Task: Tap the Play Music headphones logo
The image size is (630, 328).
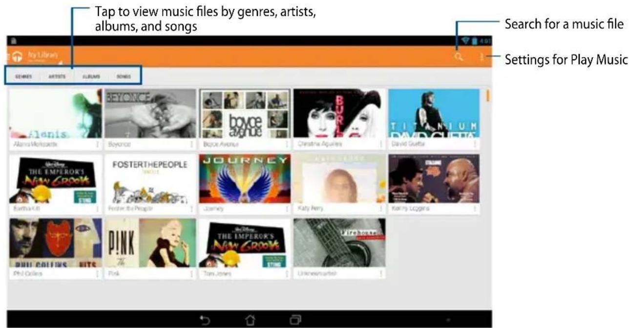Action: 17,57
